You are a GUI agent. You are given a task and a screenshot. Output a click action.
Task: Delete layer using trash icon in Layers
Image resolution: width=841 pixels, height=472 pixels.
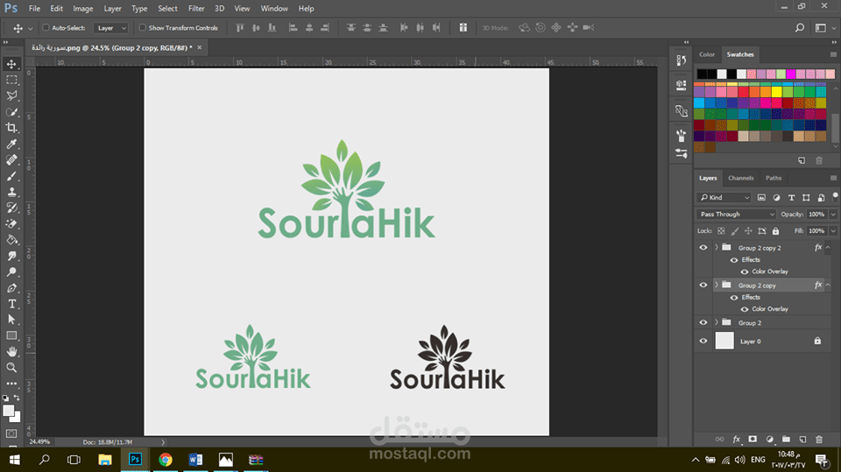(819, 440)
